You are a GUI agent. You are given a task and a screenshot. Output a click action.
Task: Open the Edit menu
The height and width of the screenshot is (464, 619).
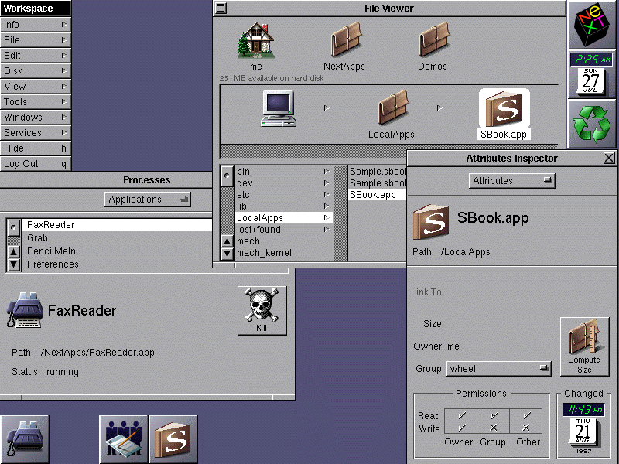[x=36, y=55]
